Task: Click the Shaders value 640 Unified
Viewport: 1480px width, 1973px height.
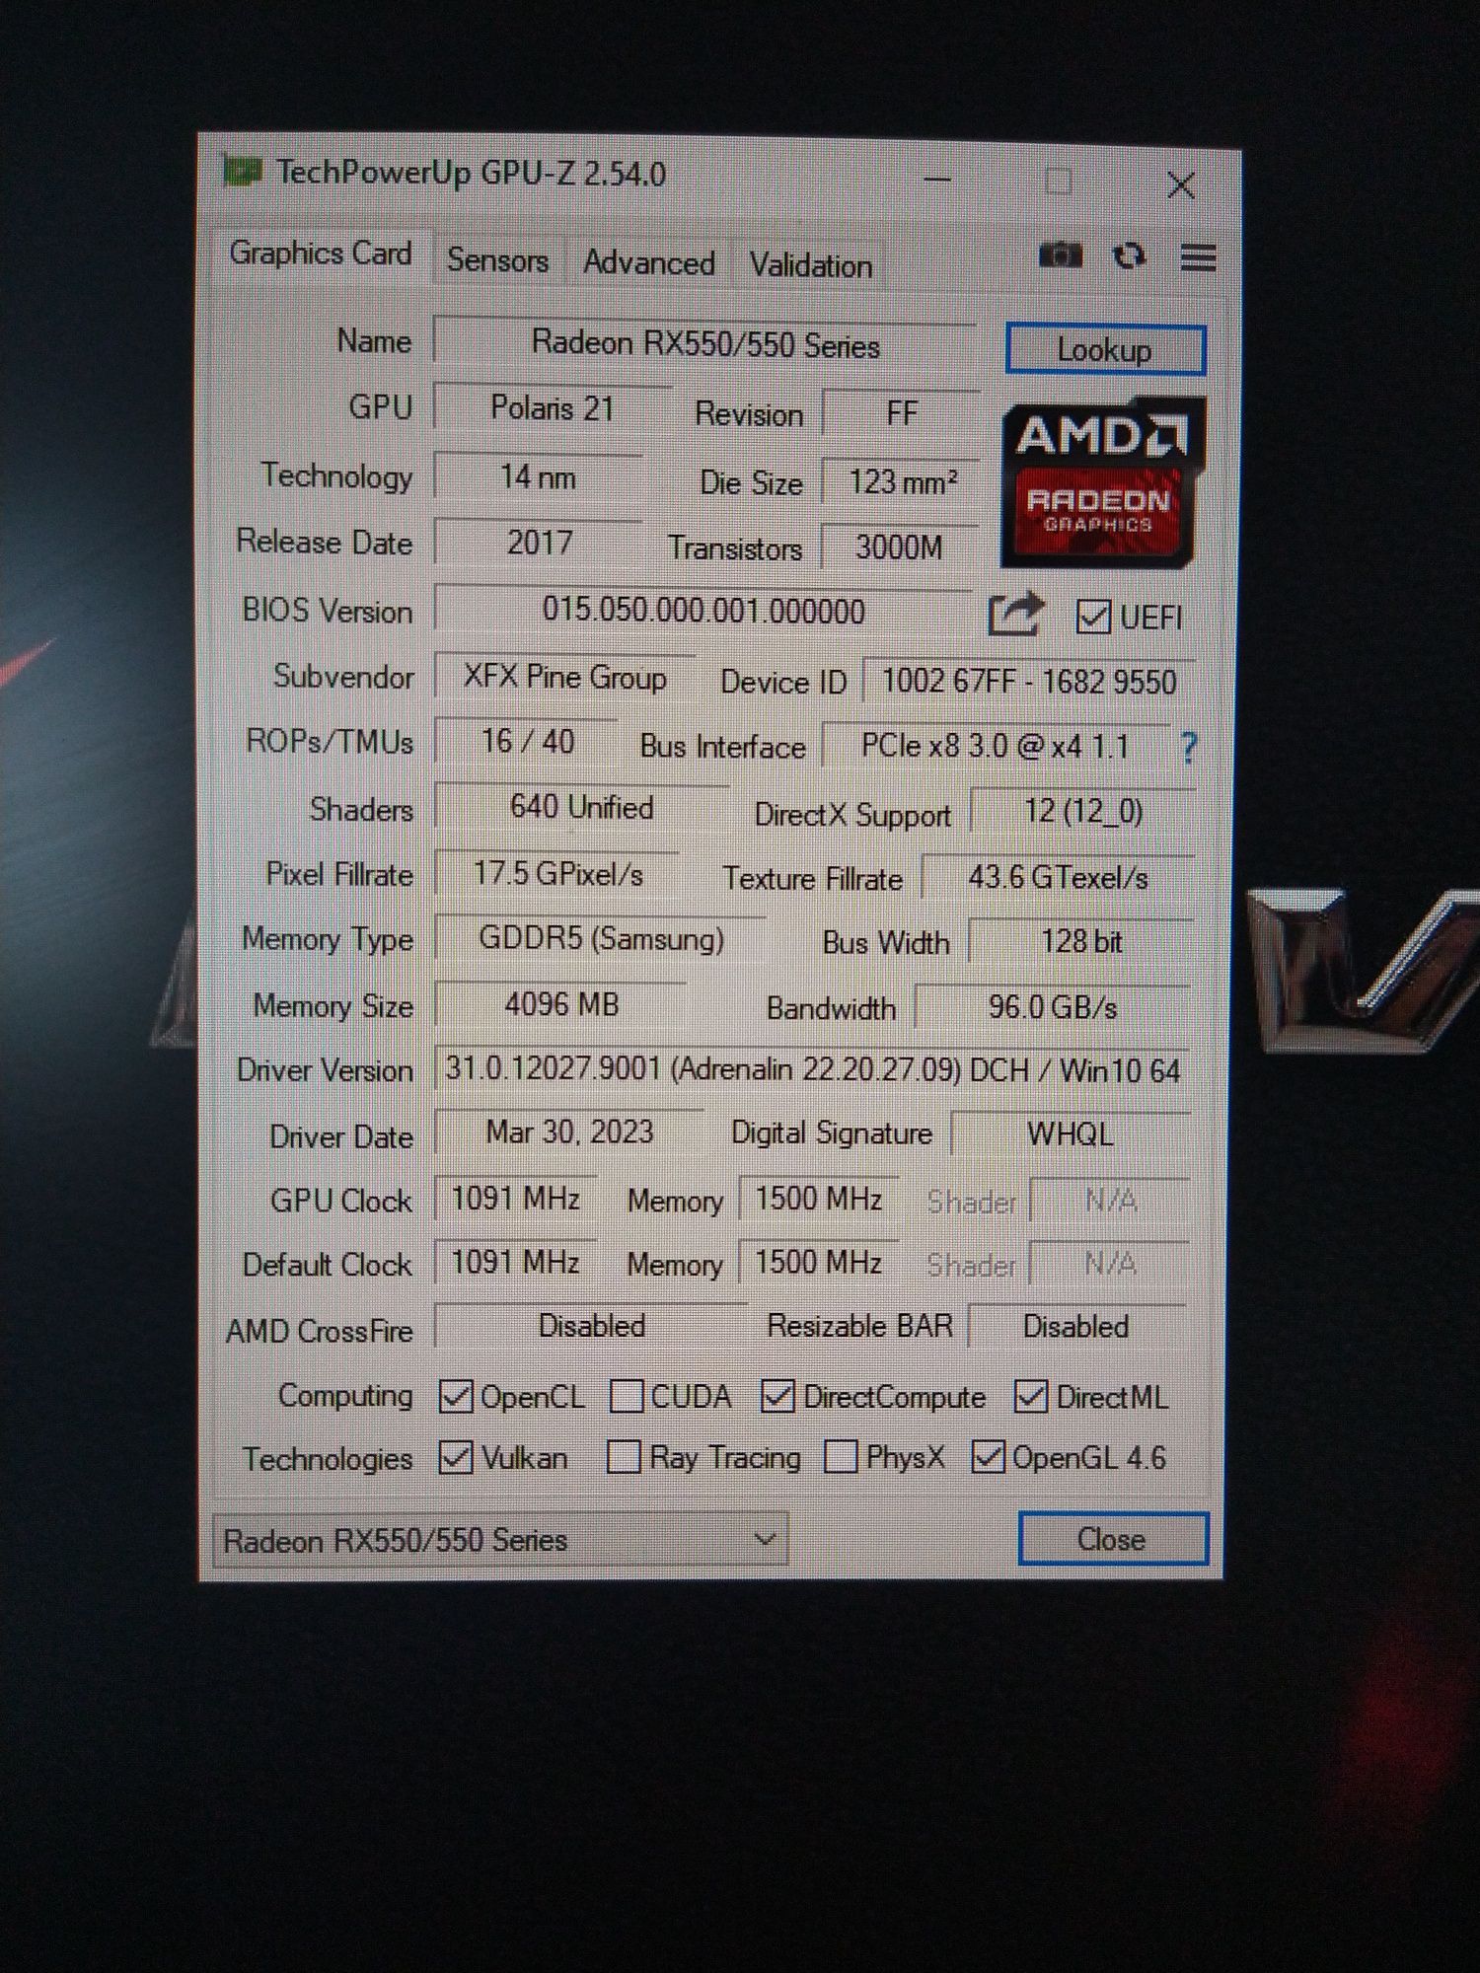Action: click(x=581, y=808)
